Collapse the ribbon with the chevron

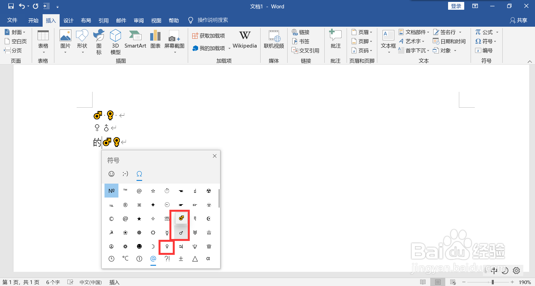tap(530, 61)
